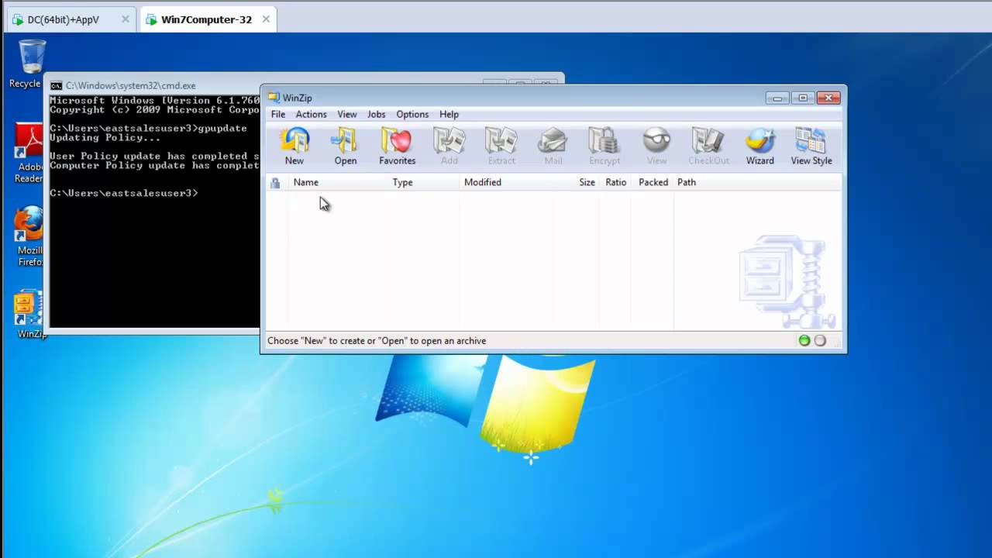Select the Adobe Reader desktop icon
Viewport: 992px width, 558px height.
(x=29, y=153)
